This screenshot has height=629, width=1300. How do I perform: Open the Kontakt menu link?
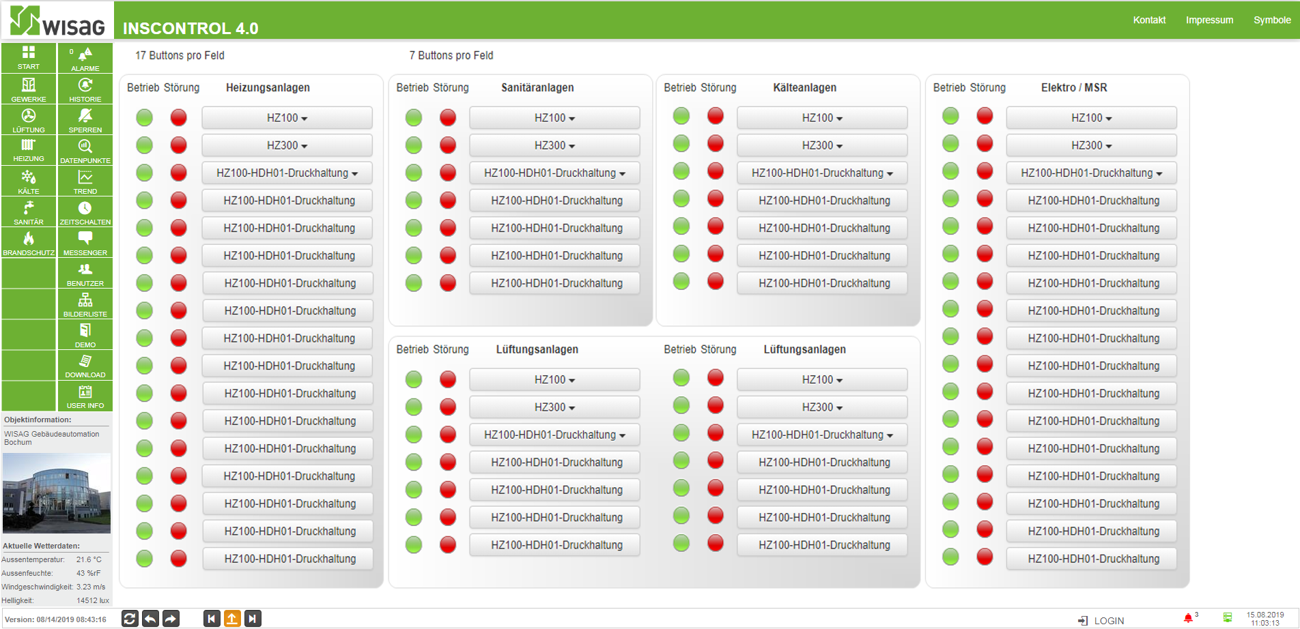click(x=1149, y=20)
